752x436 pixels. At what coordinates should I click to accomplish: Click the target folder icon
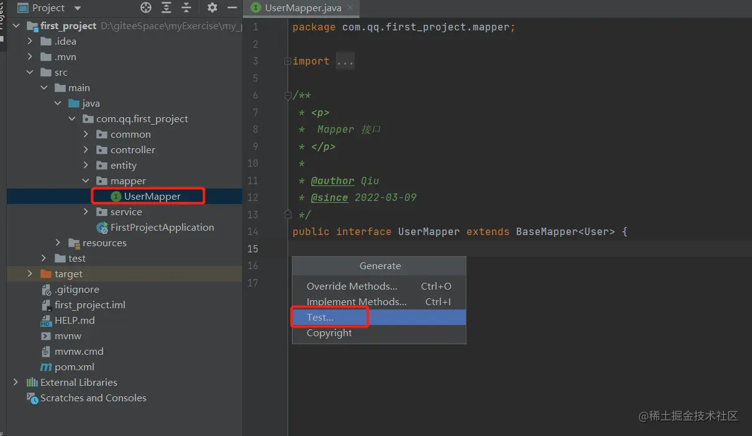coord(46,274)
